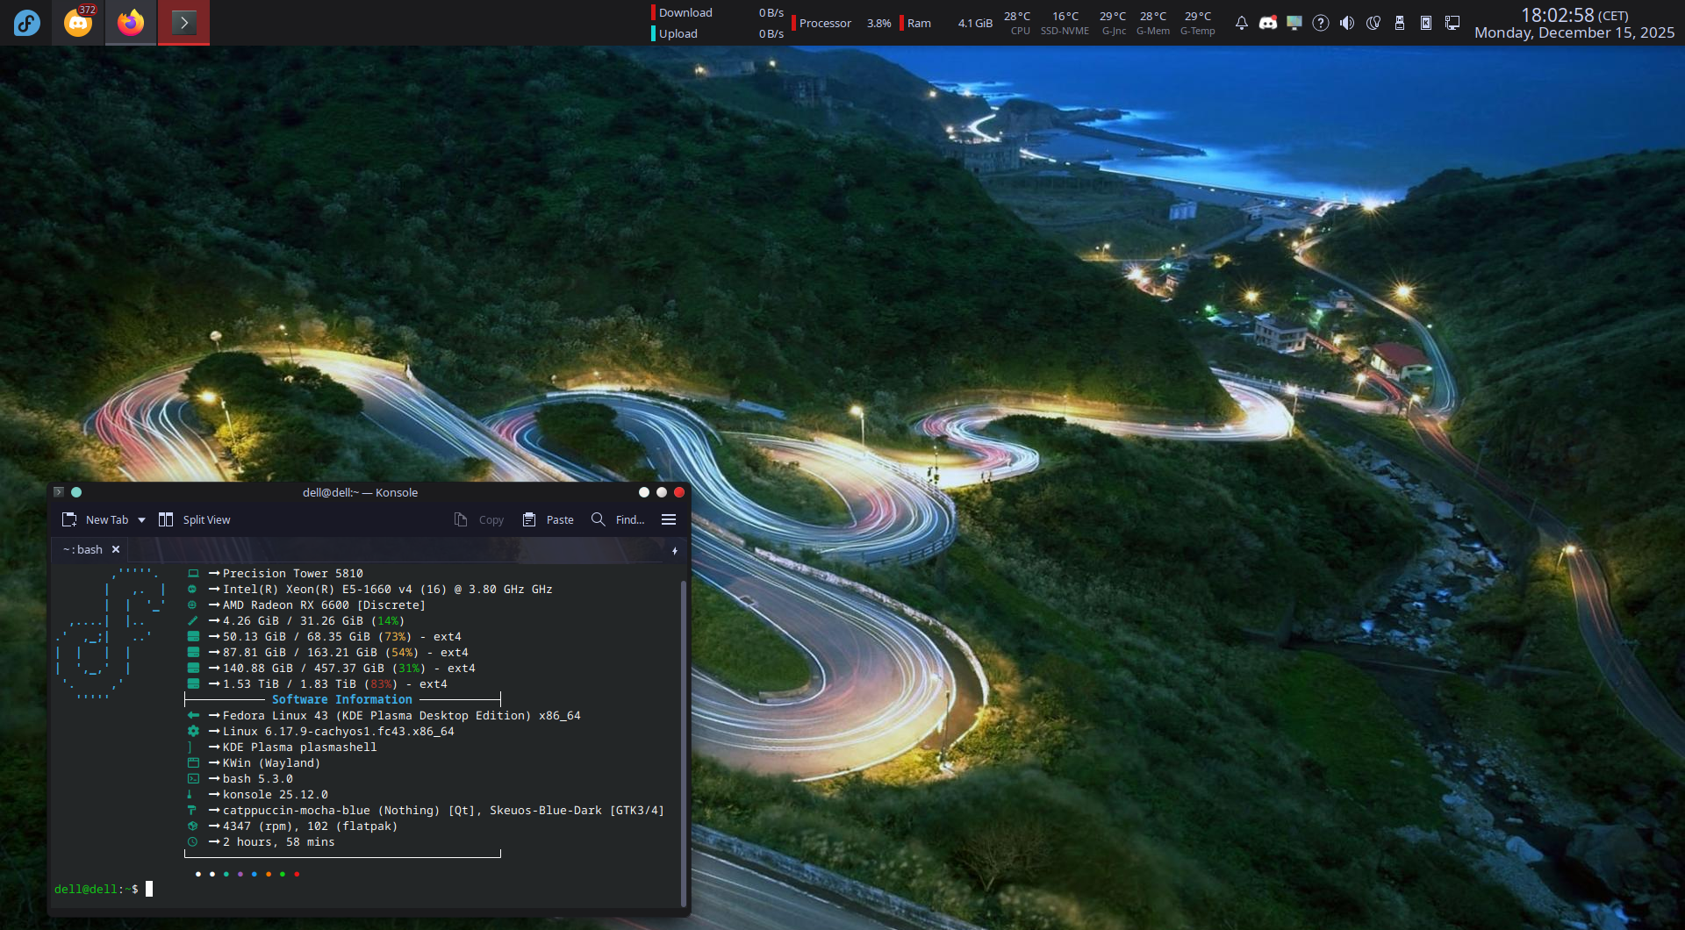Click the 'dell@dell:~$' command prompt

97,889
